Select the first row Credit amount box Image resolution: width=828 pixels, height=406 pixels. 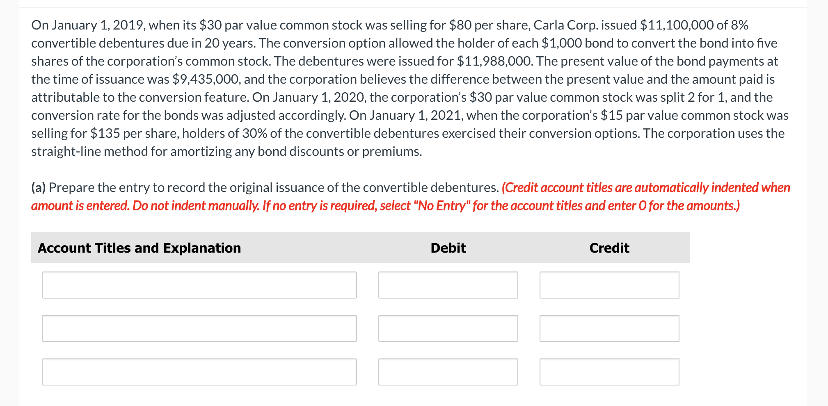tap(609, 285)
